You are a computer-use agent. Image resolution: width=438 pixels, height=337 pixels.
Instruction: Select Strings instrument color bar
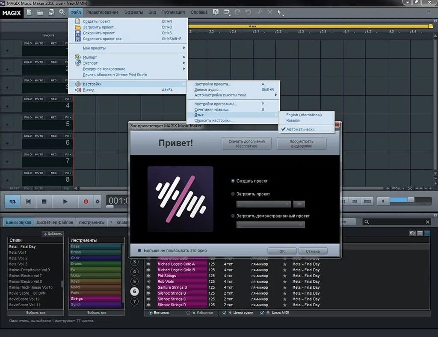(95, 299)
